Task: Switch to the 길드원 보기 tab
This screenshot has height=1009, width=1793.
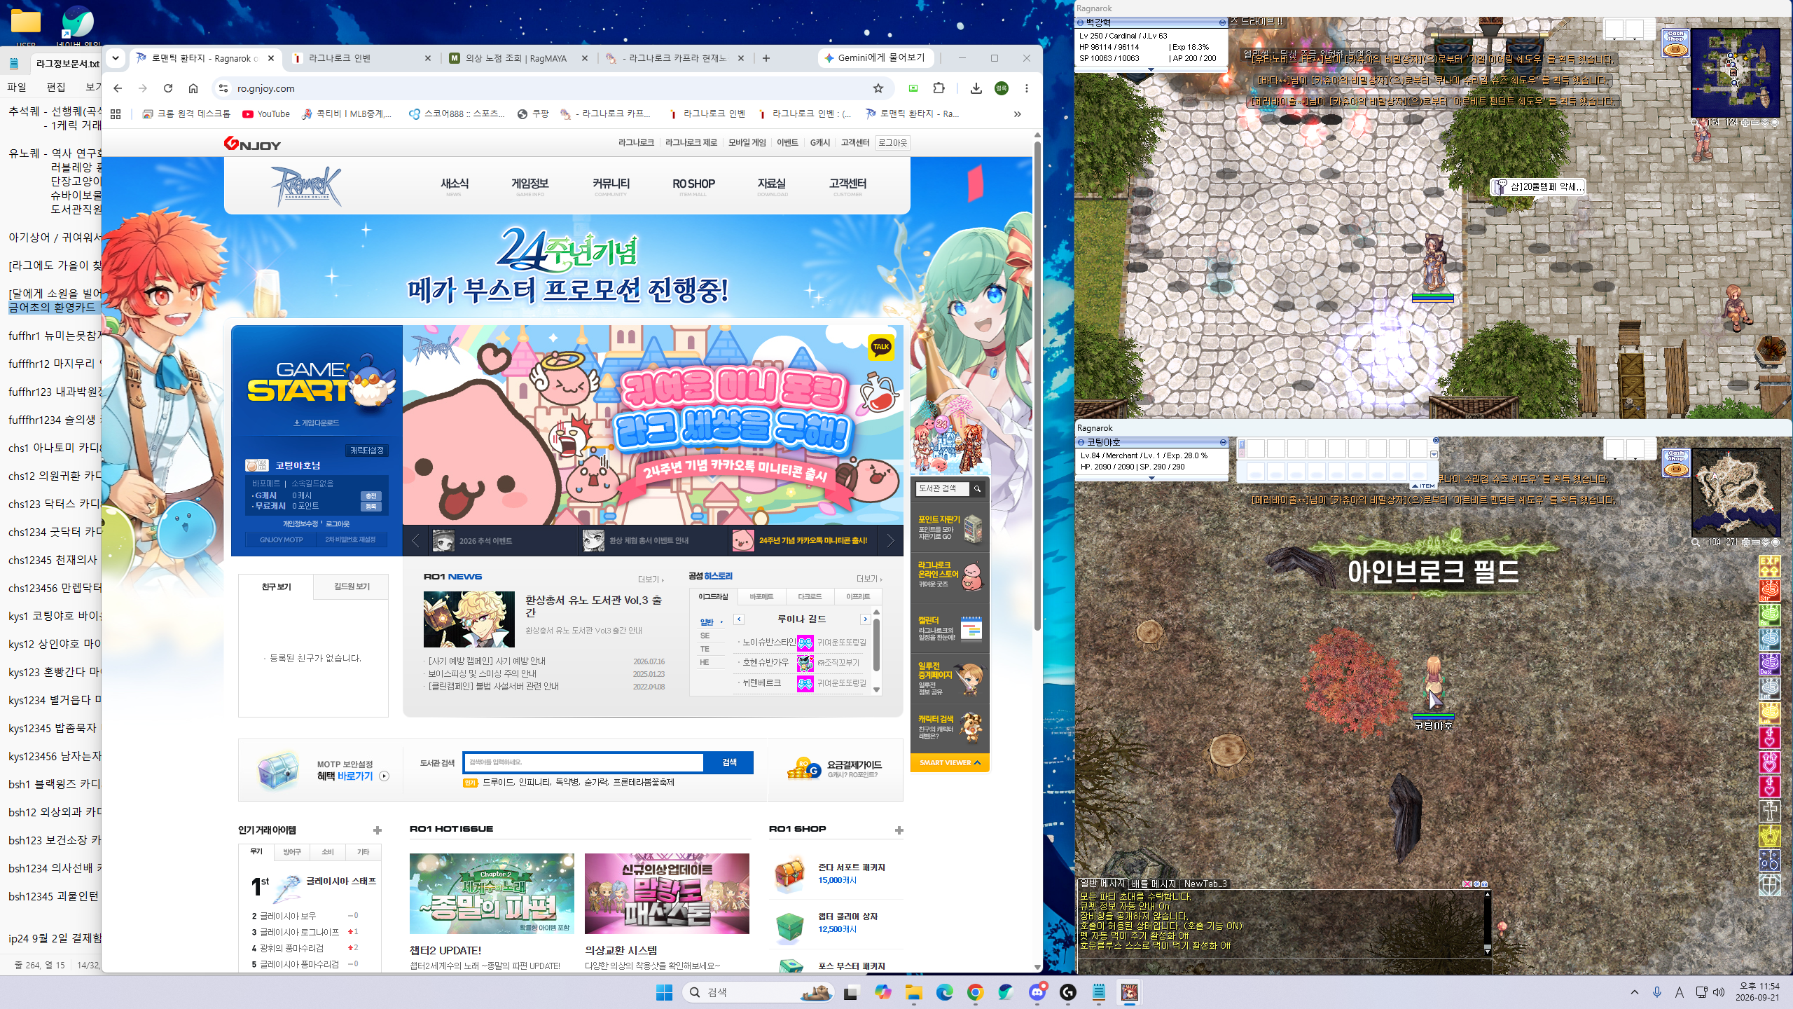Action: click(352, 586)
